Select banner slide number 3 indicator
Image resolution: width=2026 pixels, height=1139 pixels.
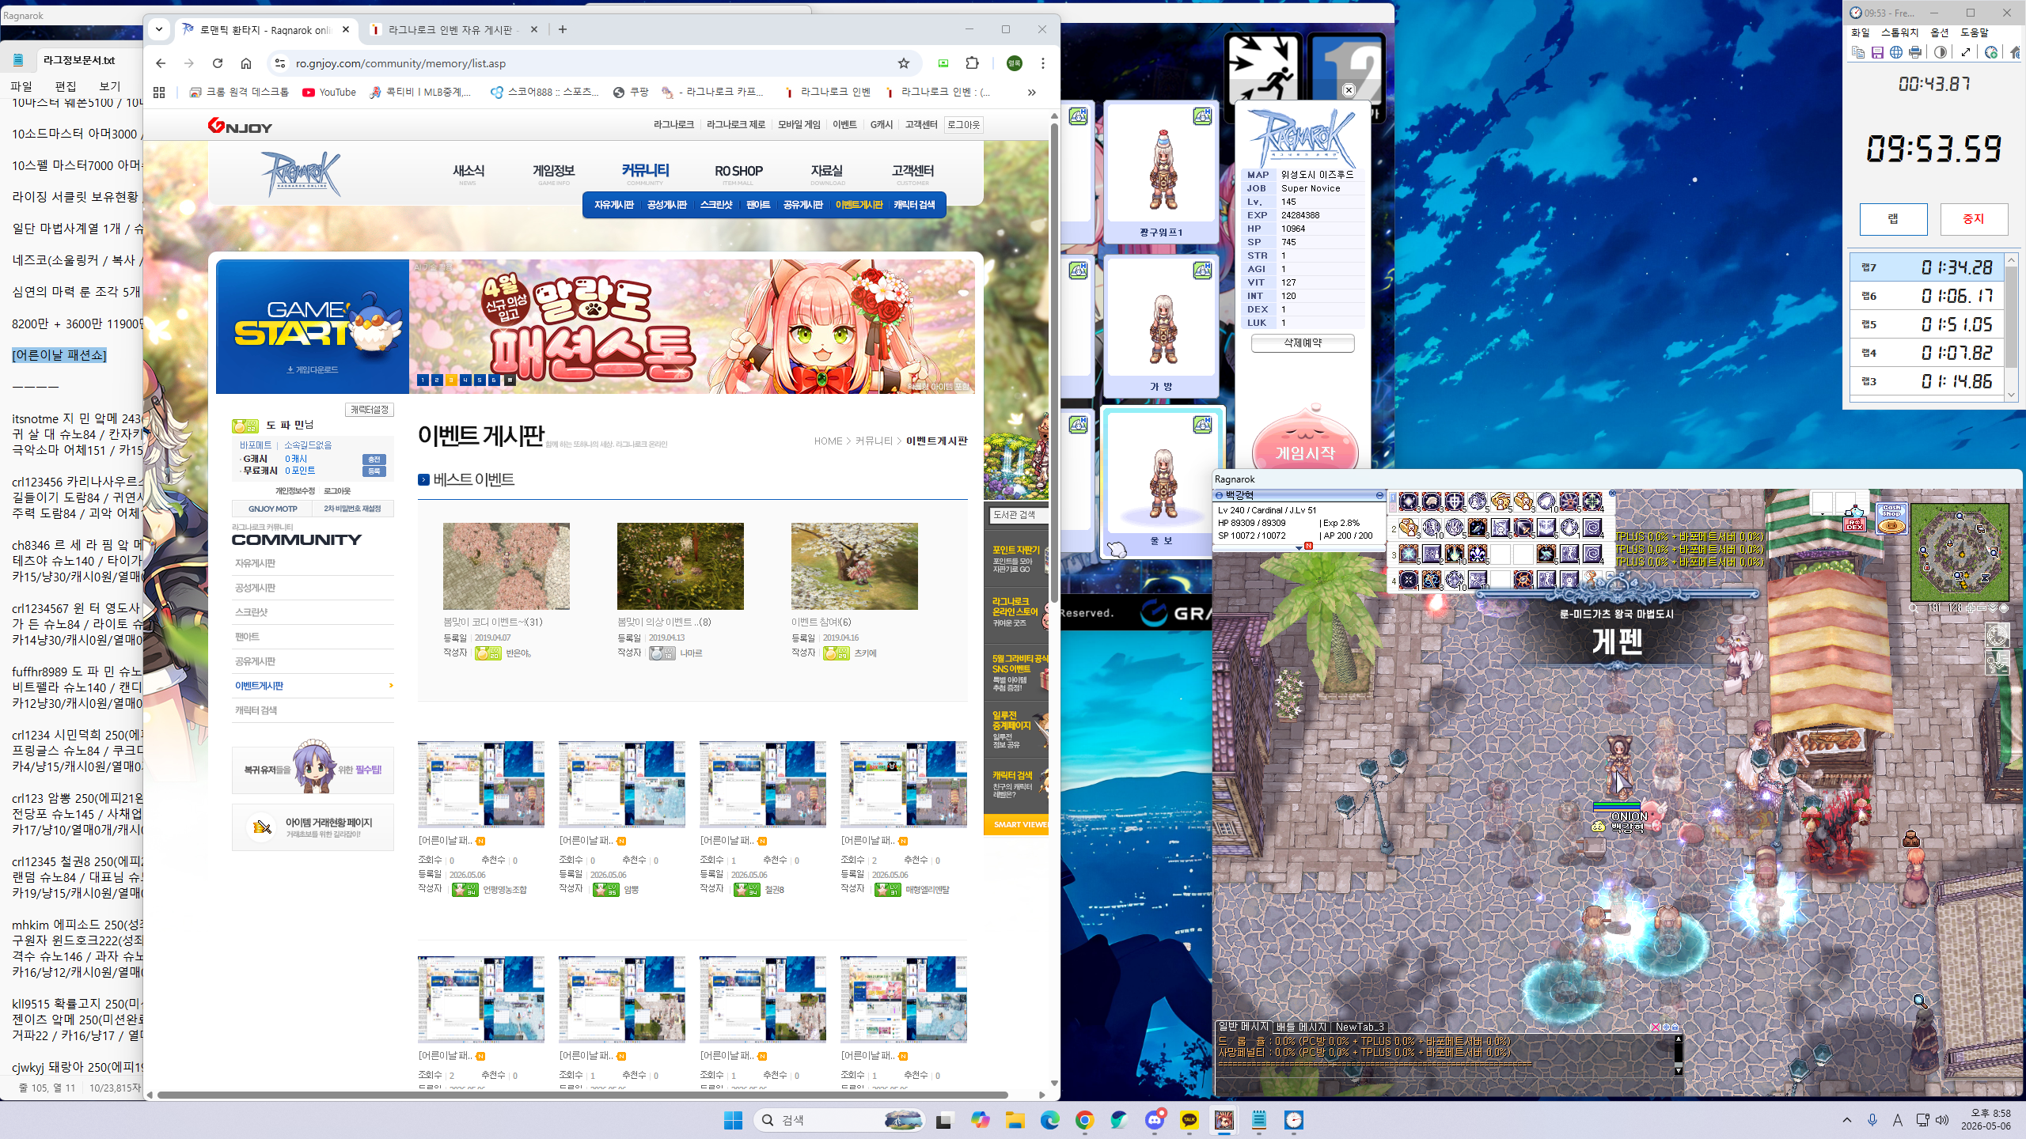[450, 380]
